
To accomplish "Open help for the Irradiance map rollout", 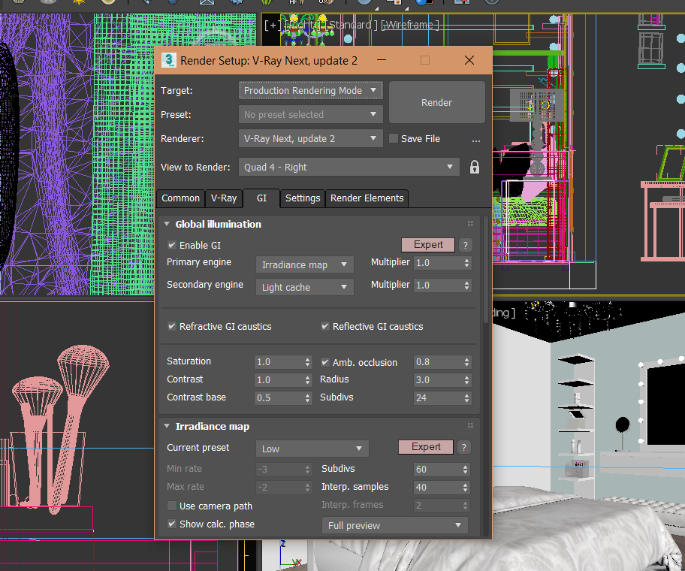I will tap(464, 447).
